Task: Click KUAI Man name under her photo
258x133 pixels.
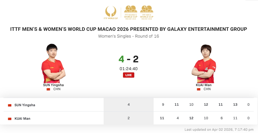Action: point(204,85)
